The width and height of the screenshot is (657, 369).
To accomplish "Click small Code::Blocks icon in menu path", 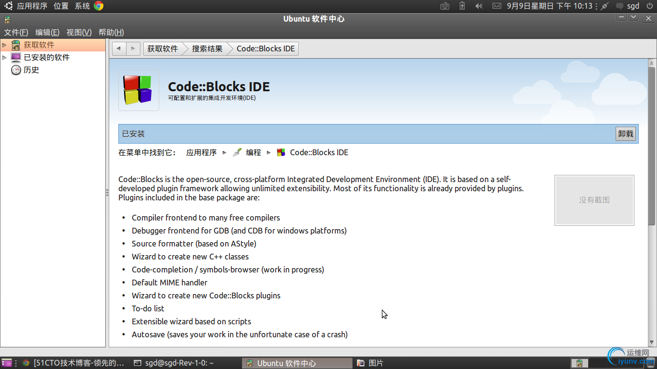I will click(x=281, y=153).
